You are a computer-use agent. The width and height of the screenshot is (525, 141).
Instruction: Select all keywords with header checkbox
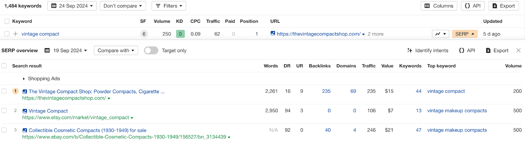coord(7,21)
